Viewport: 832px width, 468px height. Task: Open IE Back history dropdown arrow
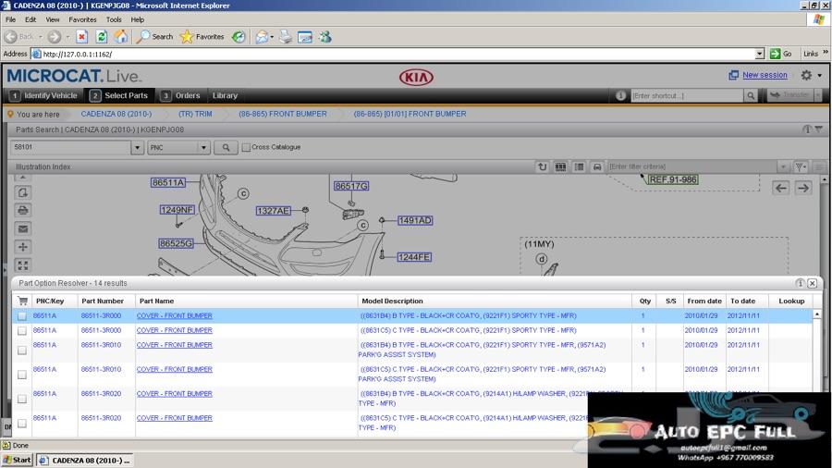coord(40,37)
